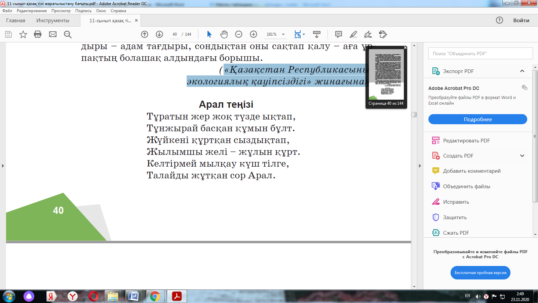The image size is (538, 303).
Task: Click the Поиск search field
Action: tap(480, 54)
